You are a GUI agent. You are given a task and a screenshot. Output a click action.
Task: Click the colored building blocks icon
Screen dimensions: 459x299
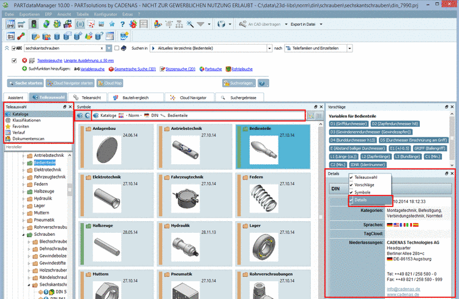158,24
